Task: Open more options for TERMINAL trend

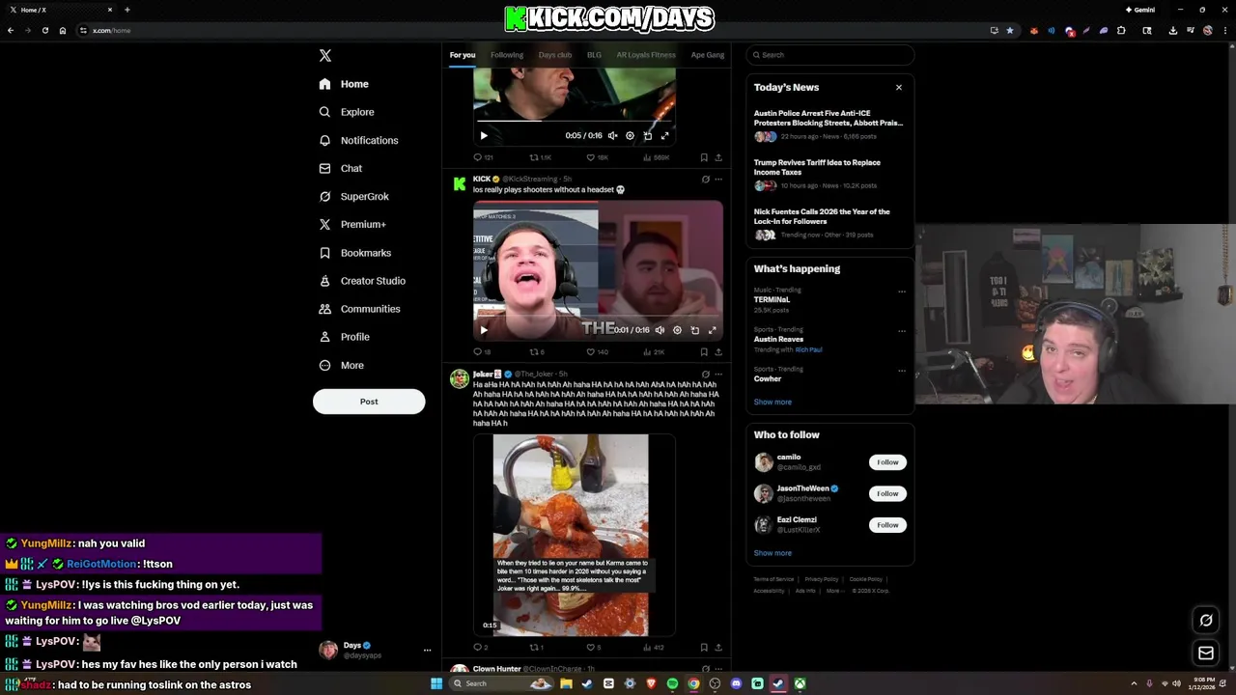Action: (902, 292)
